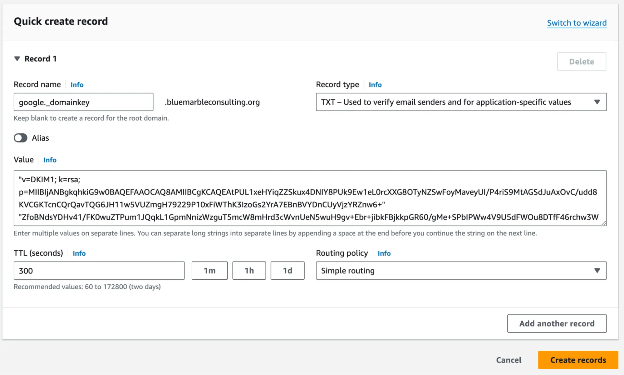Click the Delete record button

[x=582, y=61]
